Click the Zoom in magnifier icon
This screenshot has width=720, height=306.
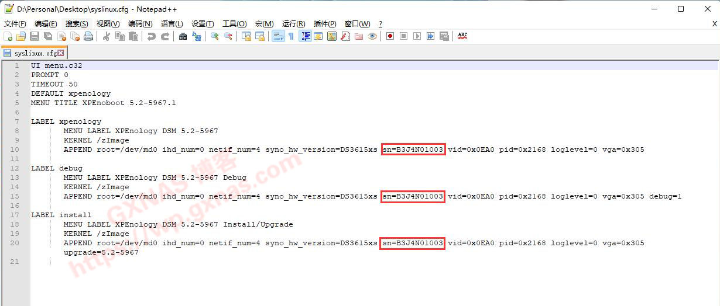coord(215,36)
